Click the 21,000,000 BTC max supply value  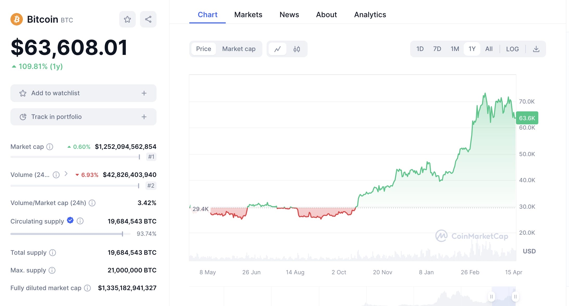[x=132, y=270]
